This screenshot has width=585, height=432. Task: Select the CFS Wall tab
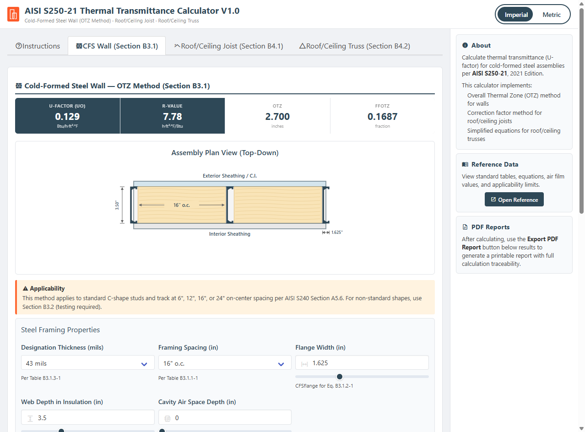click(x=117, y=46)
